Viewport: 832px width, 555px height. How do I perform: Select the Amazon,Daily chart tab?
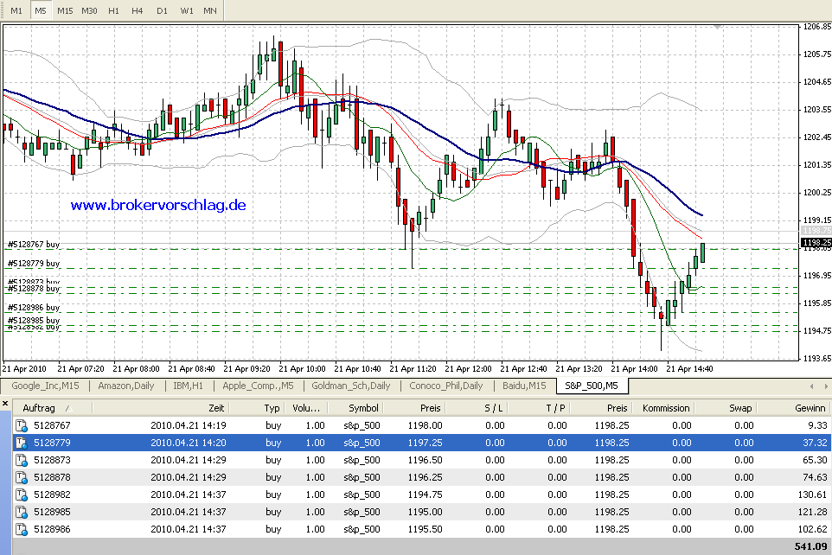tap(124, 386)
